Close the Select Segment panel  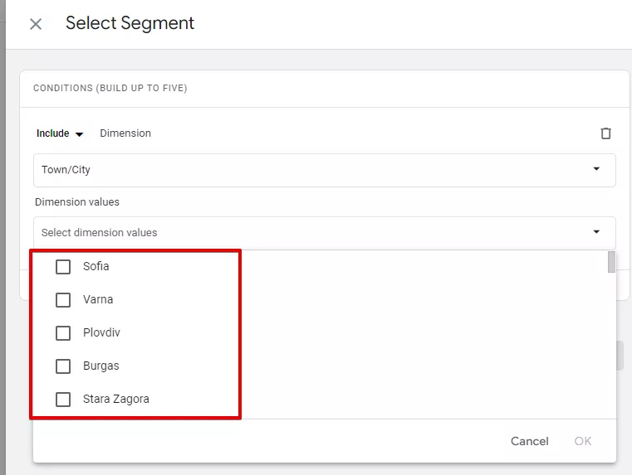pyautogui.click(x=36, y=24)
